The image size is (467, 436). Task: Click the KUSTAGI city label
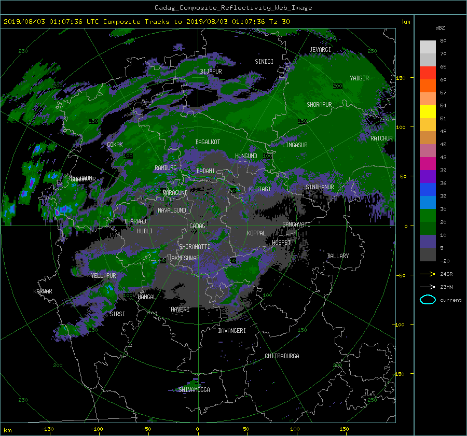[x=260, y=189]
